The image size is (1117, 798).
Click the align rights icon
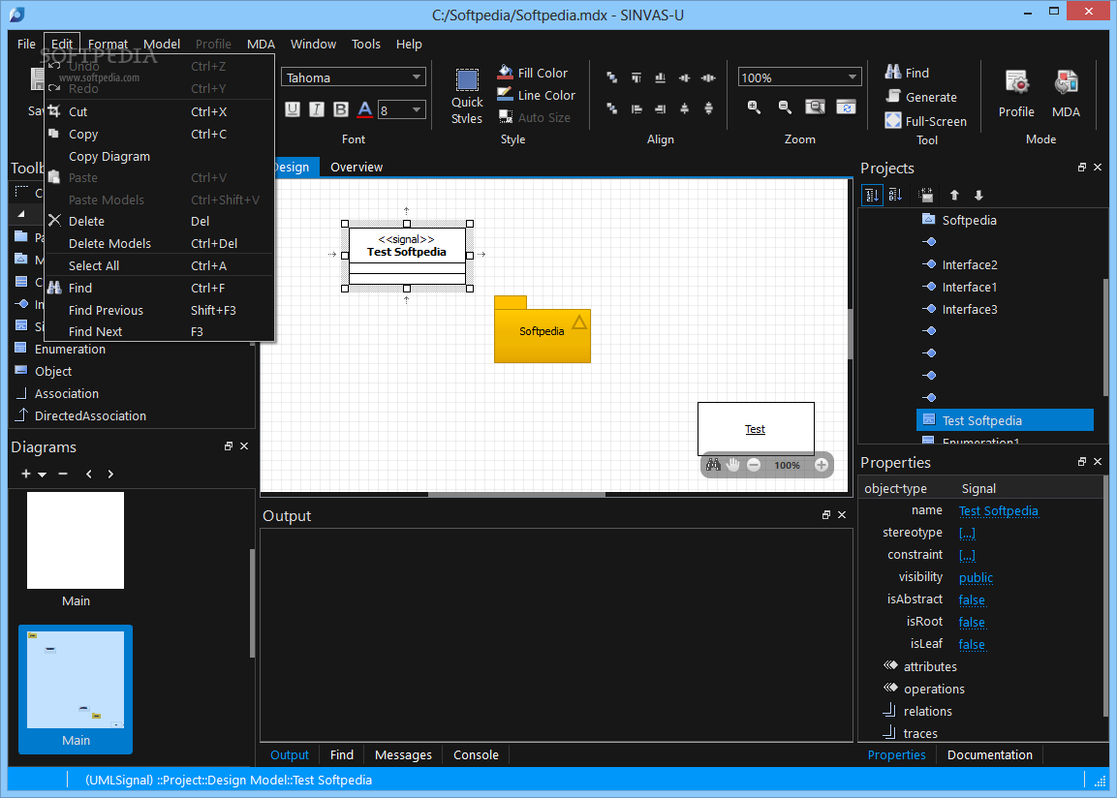pyautogui.click(x=661, y=108)
